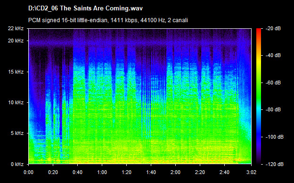Click the -100 dB blue level on color scale
294x183 pixels.
pyautogui.click(x=259, y=137)
